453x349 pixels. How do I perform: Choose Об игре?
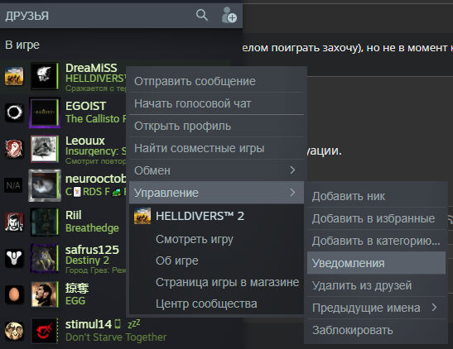(x=176, y=261)
